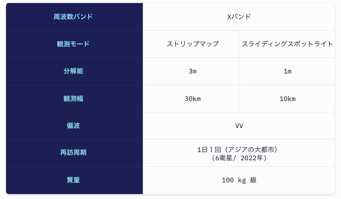
Task: Select the スライディングスポットライト cell
Action: coord(287,44)
